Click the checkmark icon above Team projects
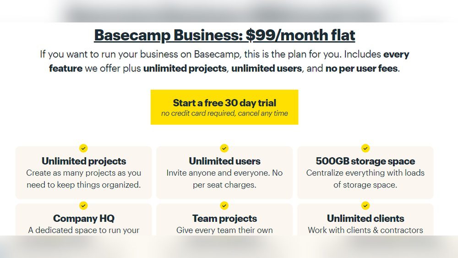This screenshot has height=258, width=458. [224, 205]
